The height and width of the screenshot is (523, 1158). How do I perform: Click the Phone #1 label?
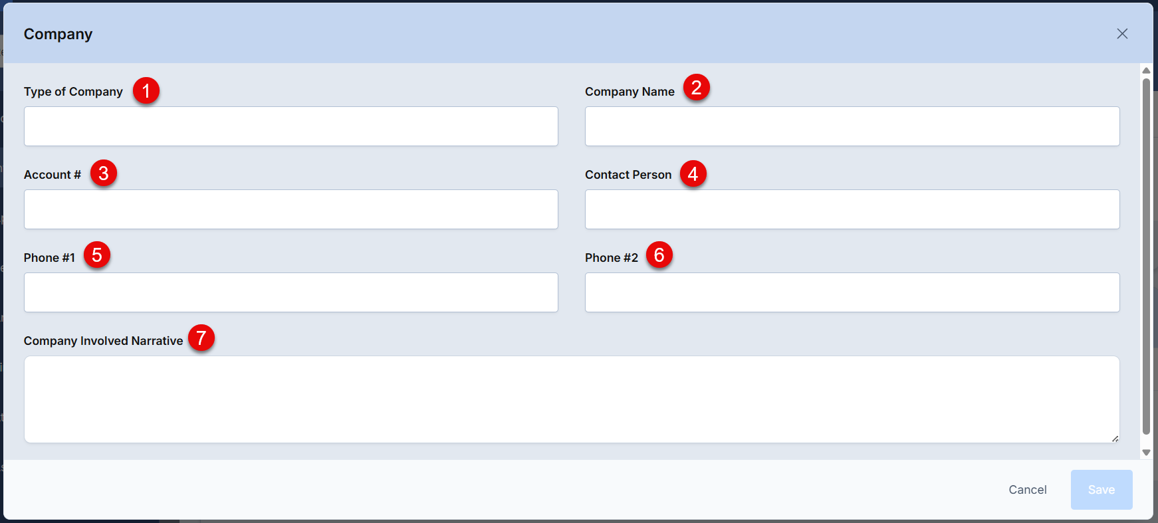pyautogui.click(x=49, y=258)
